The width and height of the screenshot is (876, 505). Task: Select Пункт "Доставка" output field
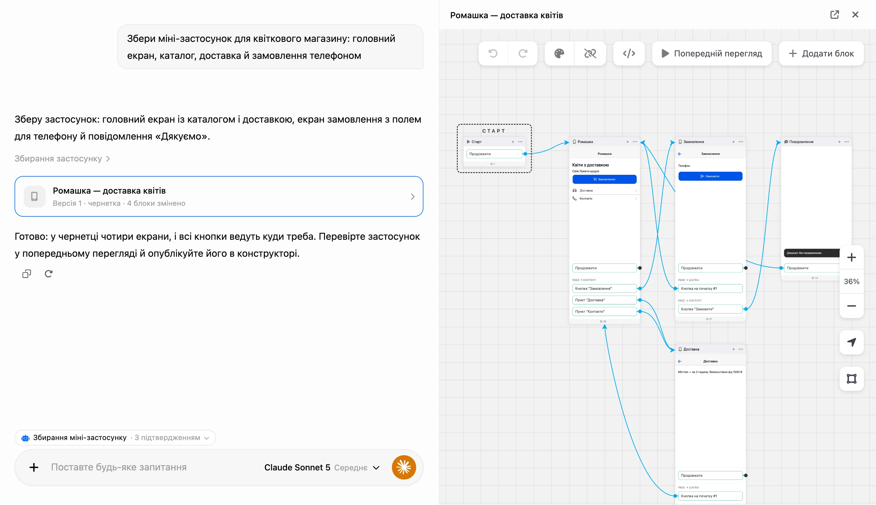click(604, 300)
